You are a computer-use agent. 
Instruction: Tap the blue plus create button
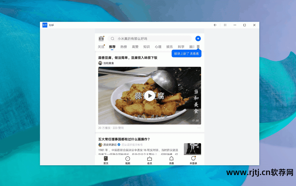(x=198, y=38)
